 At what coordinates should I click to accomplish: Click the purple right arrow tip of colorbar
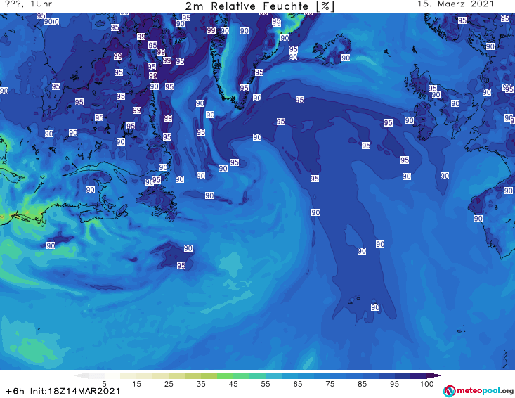pos(434,375)
